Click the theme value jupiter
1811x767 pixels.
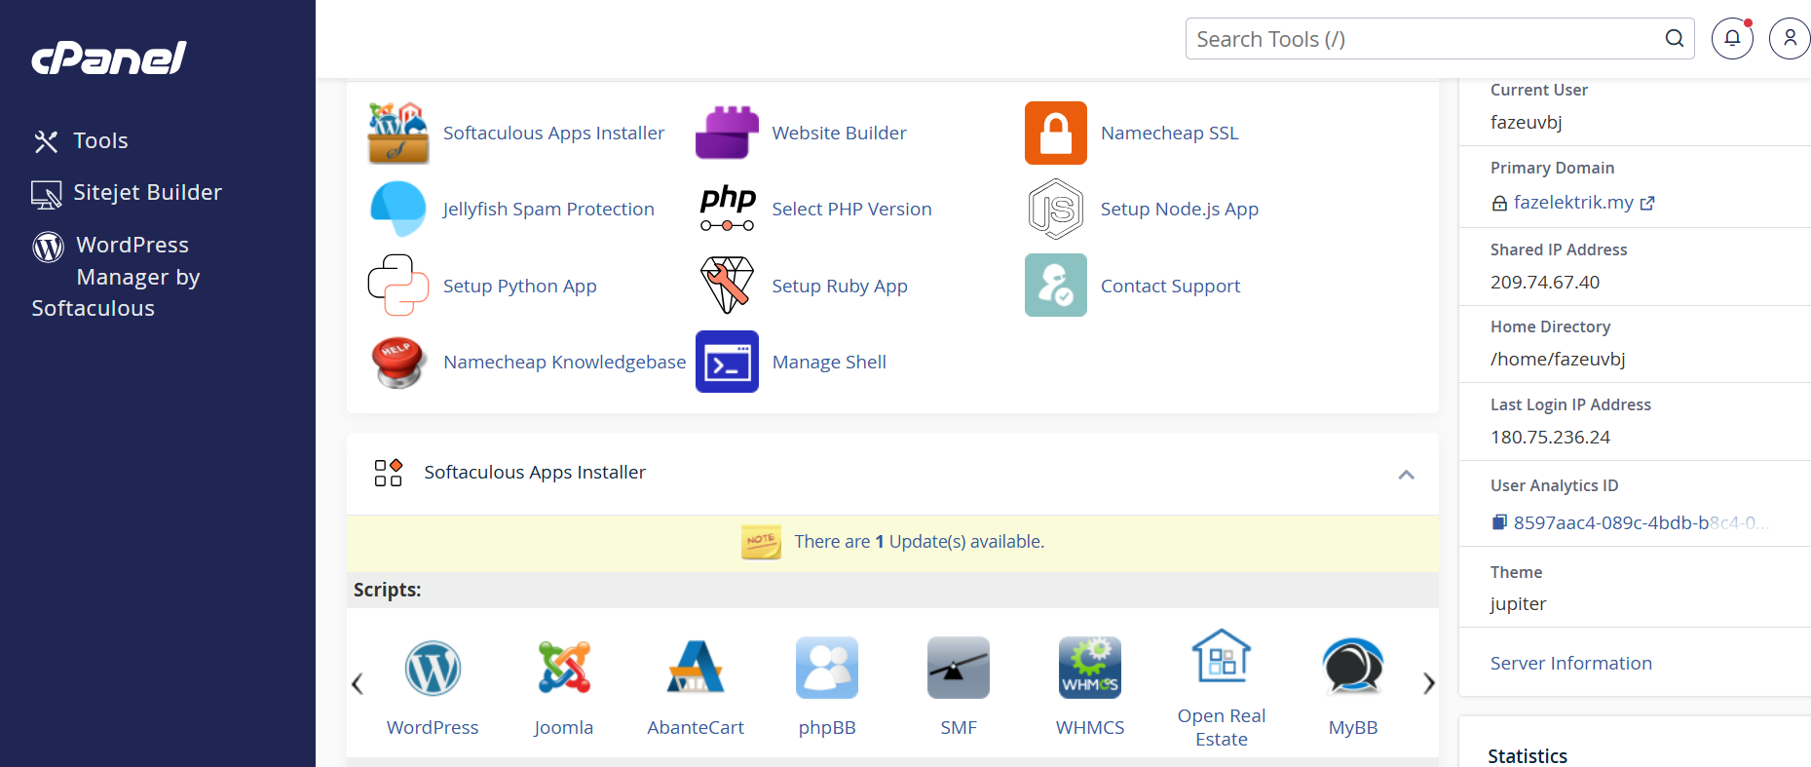[1518, 604]
